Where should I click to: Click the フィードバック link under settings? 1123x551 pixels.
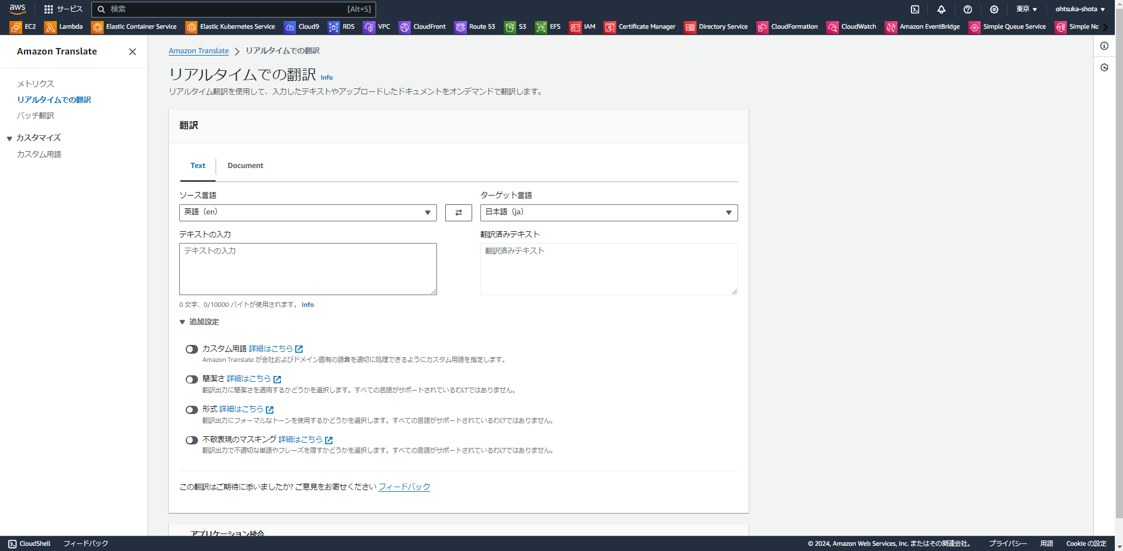(404, 487)
